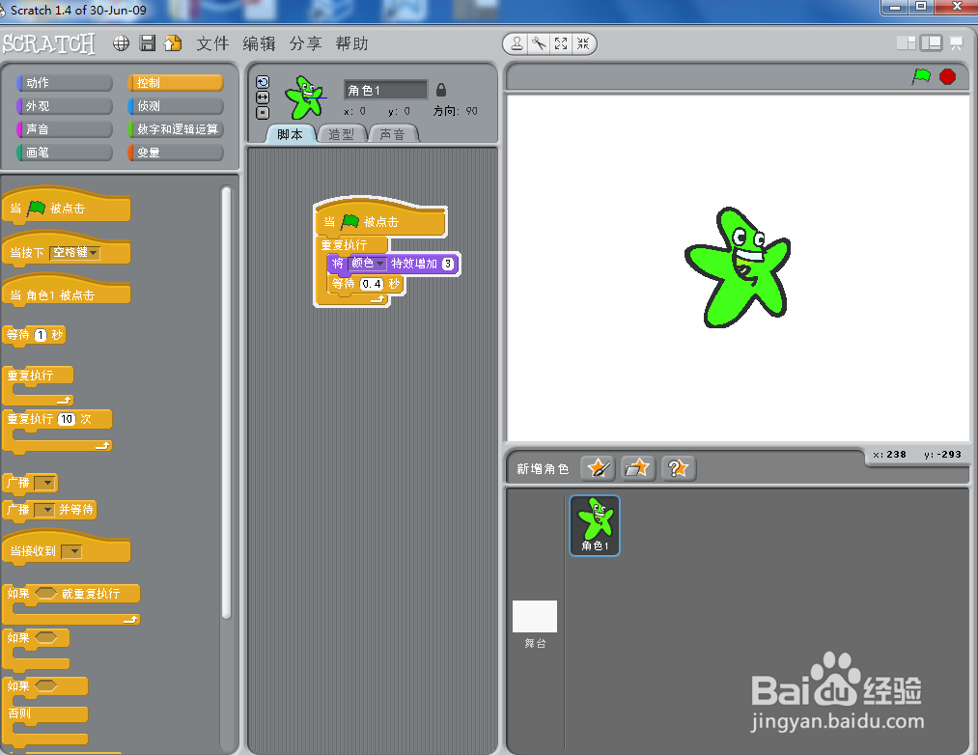The width and height of the screenshot is (978, 755).
Task: Click the value 3 in effect block
Action: point(447,264)
